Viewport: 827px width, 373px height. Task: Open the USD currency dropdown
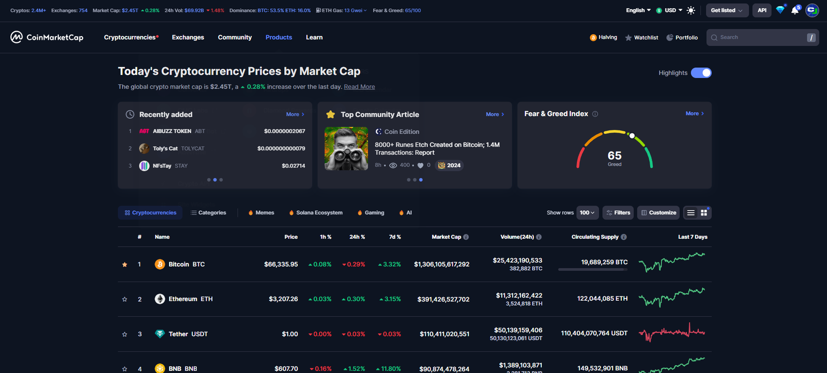[669, 10]
